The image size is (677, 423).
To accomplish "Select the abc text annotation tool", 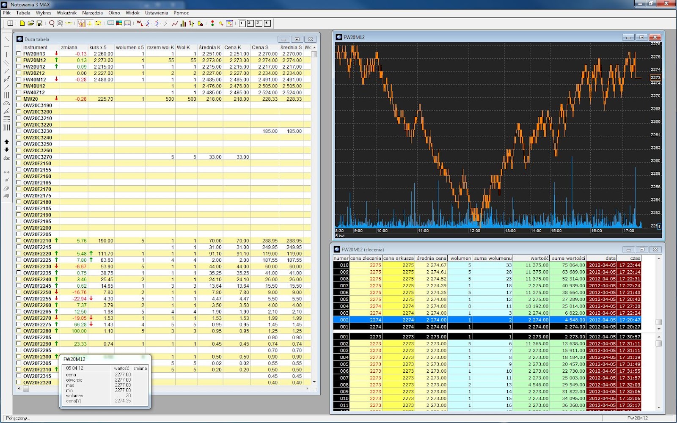I will [7, 158].
